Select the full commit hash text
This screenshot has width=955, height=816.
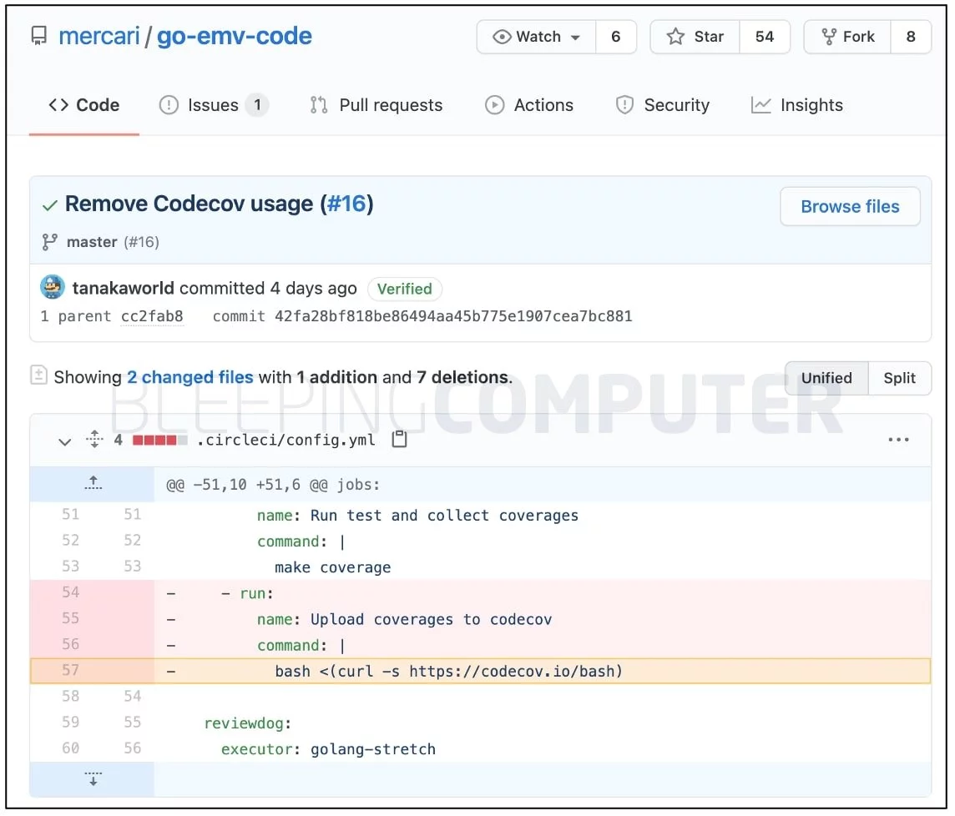coord(453,316)
